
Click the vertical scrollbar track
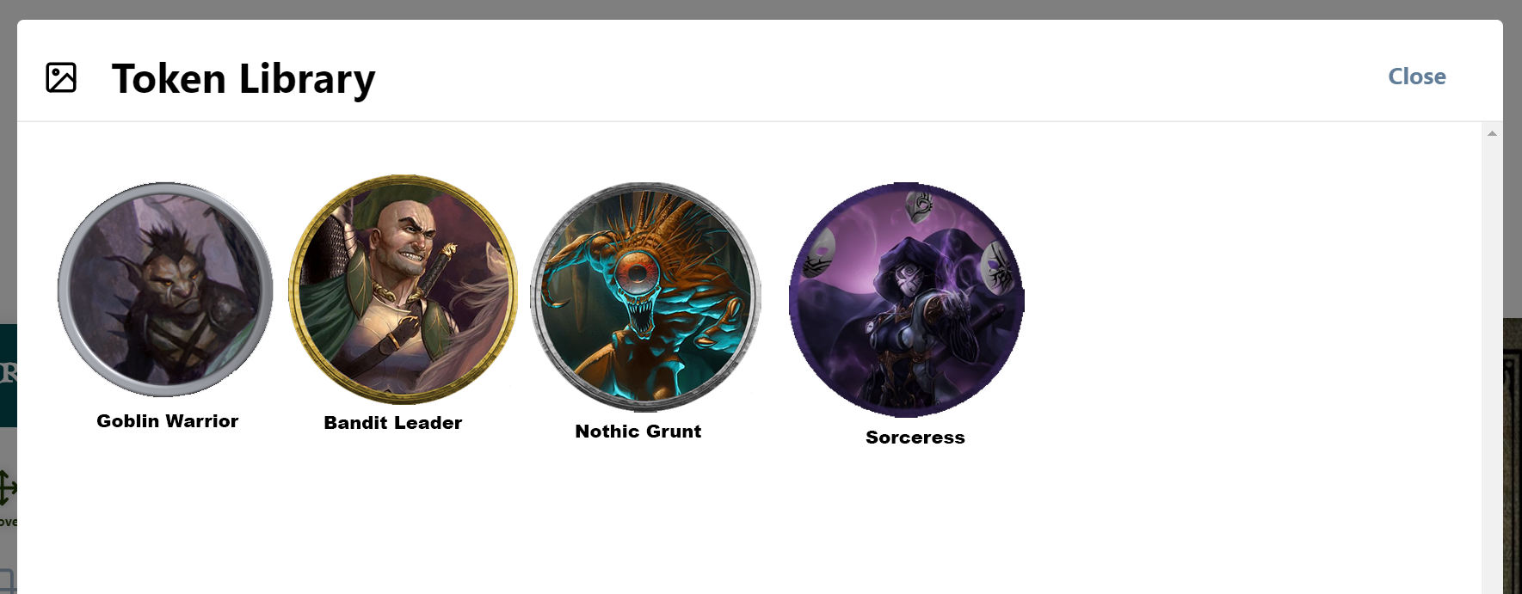[1492, 361]
